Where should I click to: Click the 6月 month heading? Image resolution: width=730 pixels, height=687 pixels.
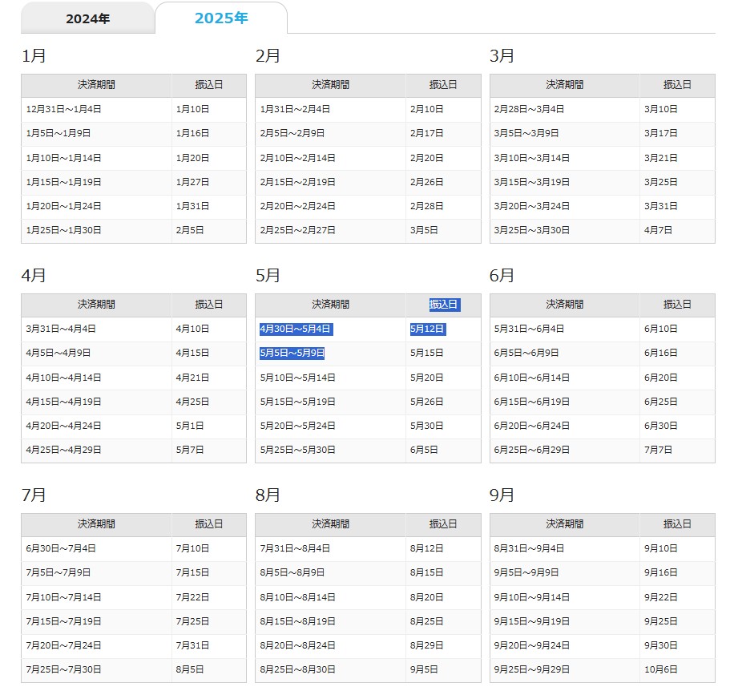(502, 276)
